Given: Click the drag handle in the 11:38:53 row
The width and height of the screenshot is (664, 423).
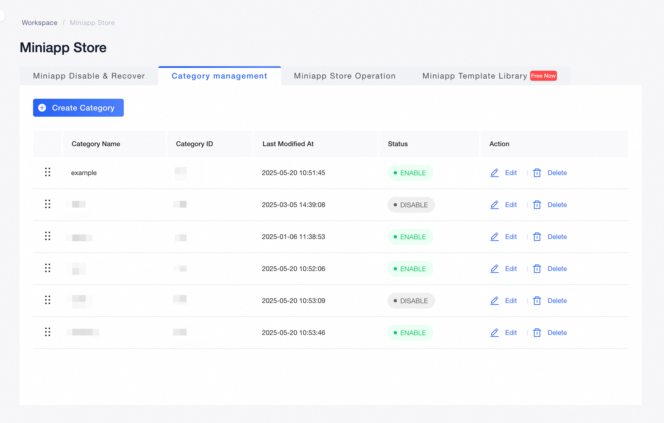Looking at the screenshot, I should click(x=48, y=236).
